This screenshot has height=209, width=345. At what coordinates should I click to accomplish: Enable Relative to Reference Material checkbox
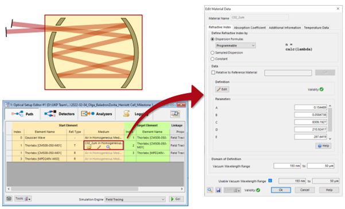[213, 72]
